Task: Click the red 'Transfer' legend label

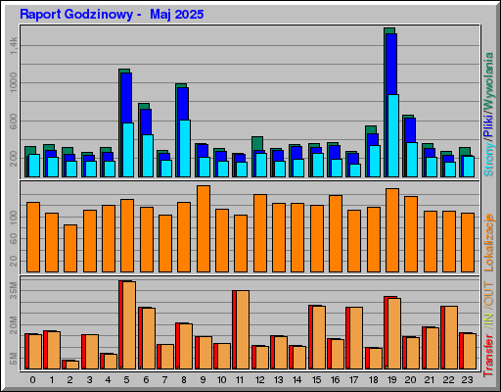Action: click(488, 356)
